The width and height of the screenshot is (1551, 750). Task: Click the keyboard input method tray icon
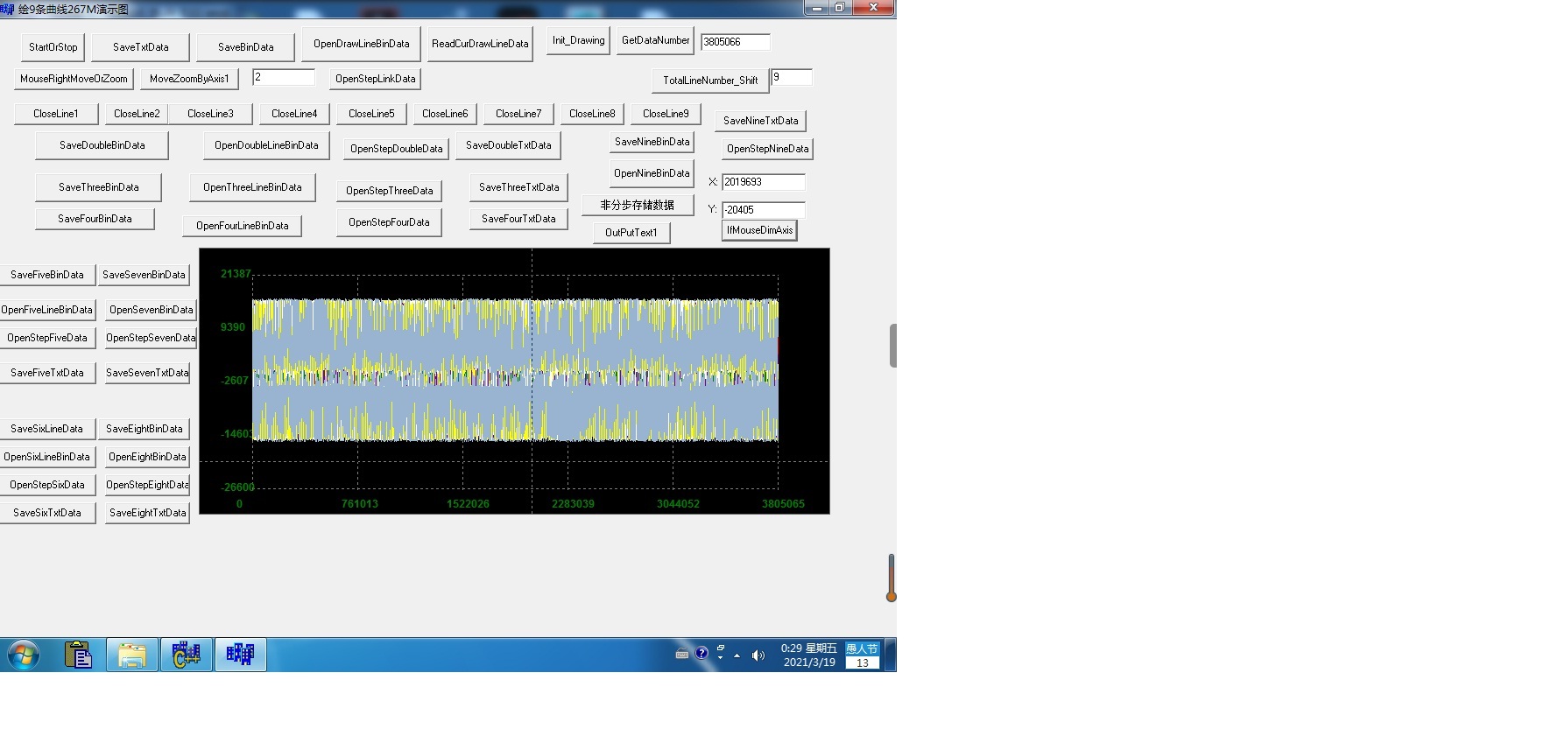tap(682, 654)
